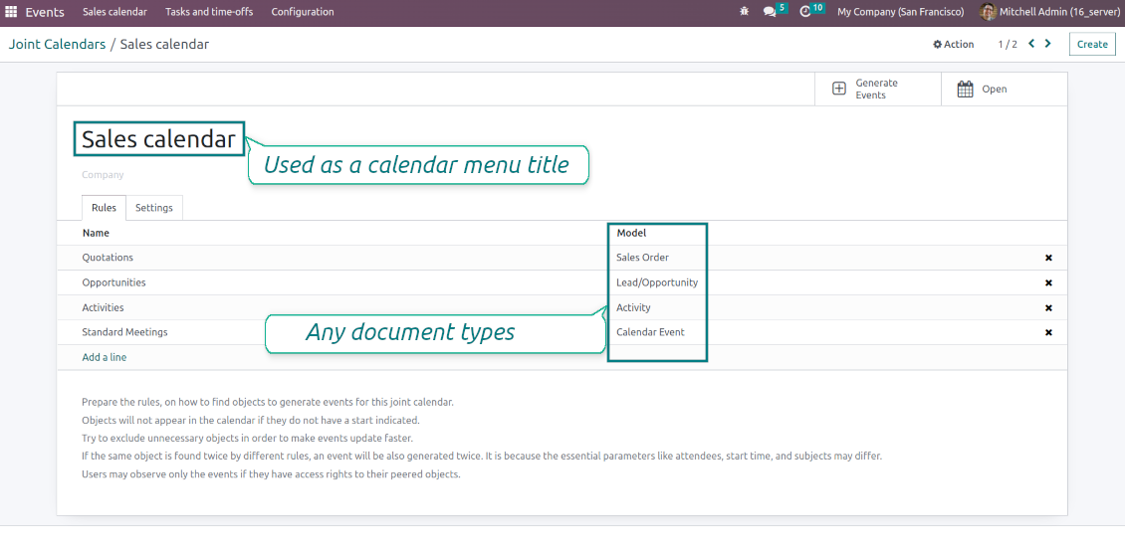The width and height of the screenshot is (1125, 555).
Task: Expand the Action dropdown menu
Action: (x=954, y=45)
